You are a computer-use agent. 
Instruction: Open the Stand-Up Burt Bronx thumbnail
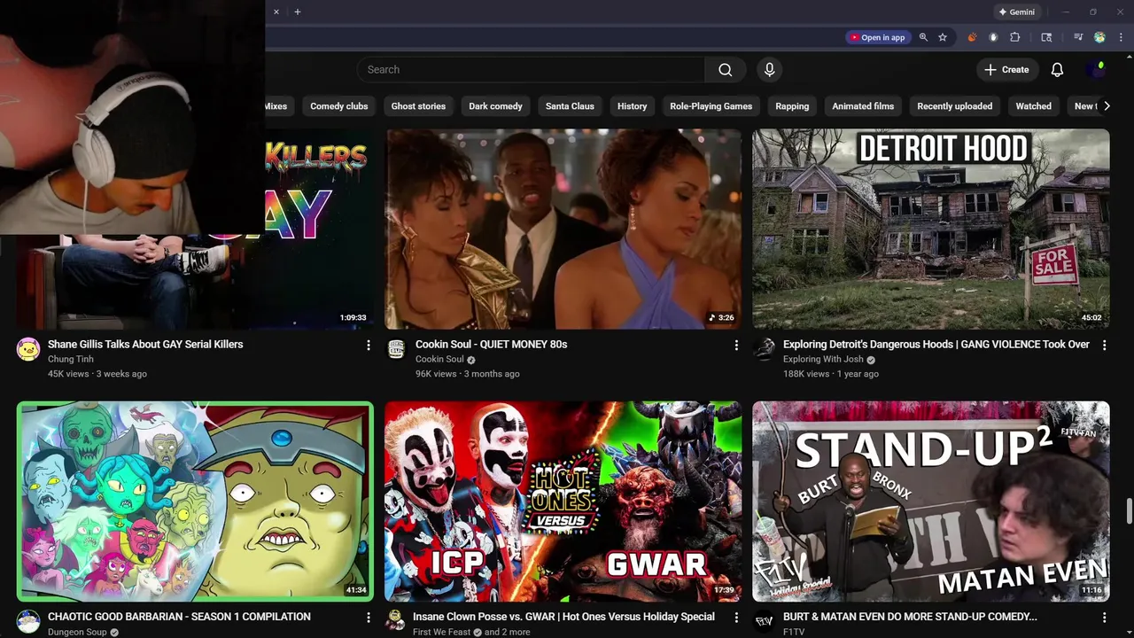point(930,502)
